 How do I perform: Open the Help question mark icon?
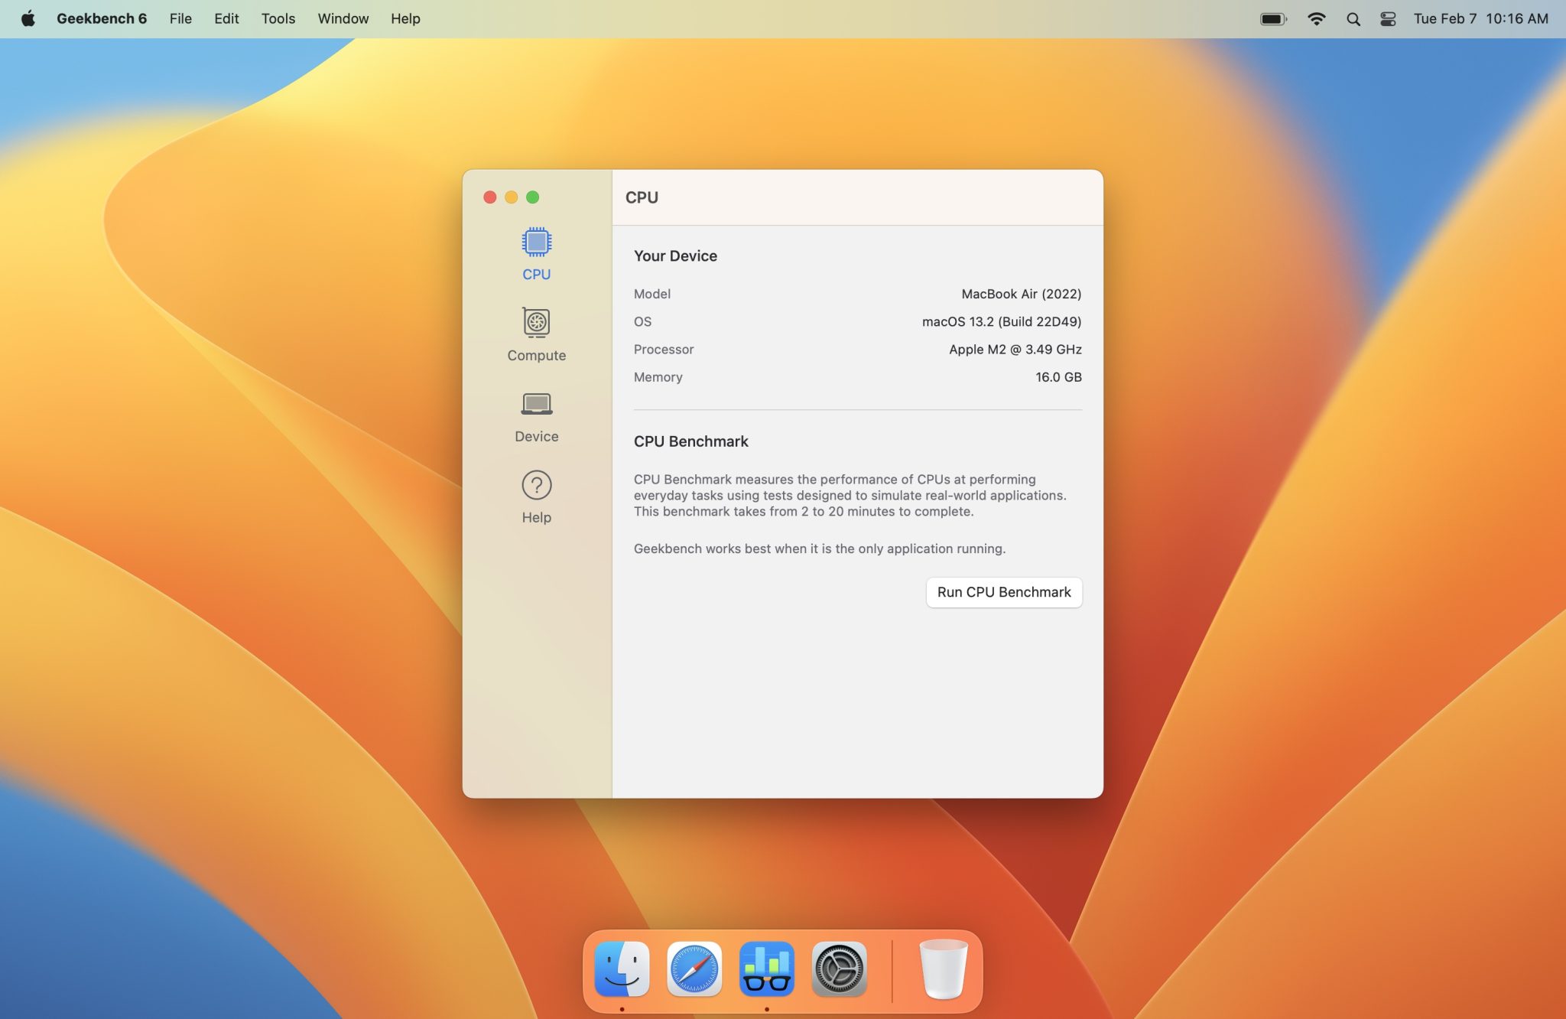point(536,496)
